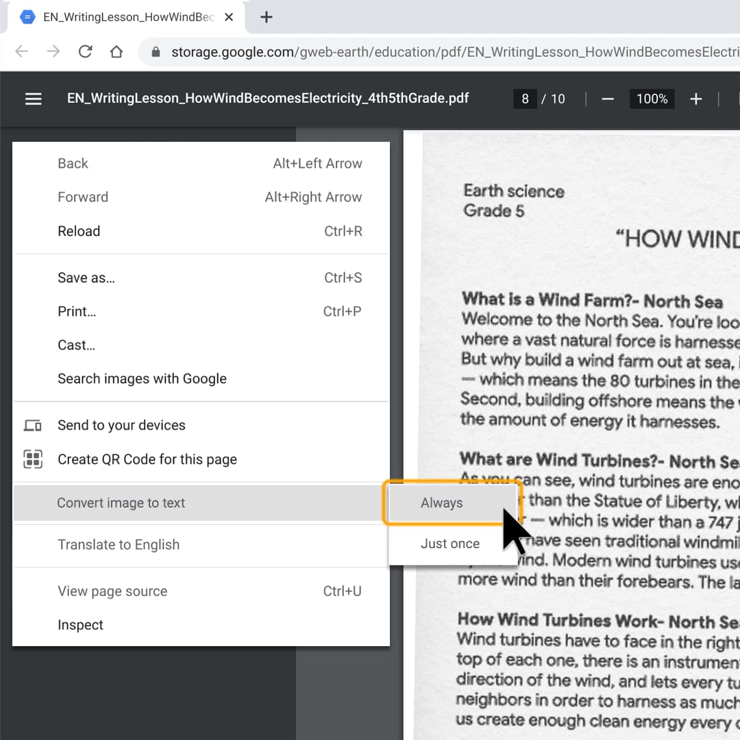The image size is (740, 740).
Task: Select Cast... menu entry
Action: point(201,345)
